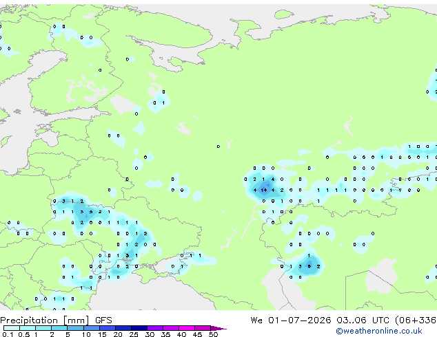The width and height of the screenshot is (437, 337).
Task: Click the '25' legend scale label
Action: tap(134, 334)
